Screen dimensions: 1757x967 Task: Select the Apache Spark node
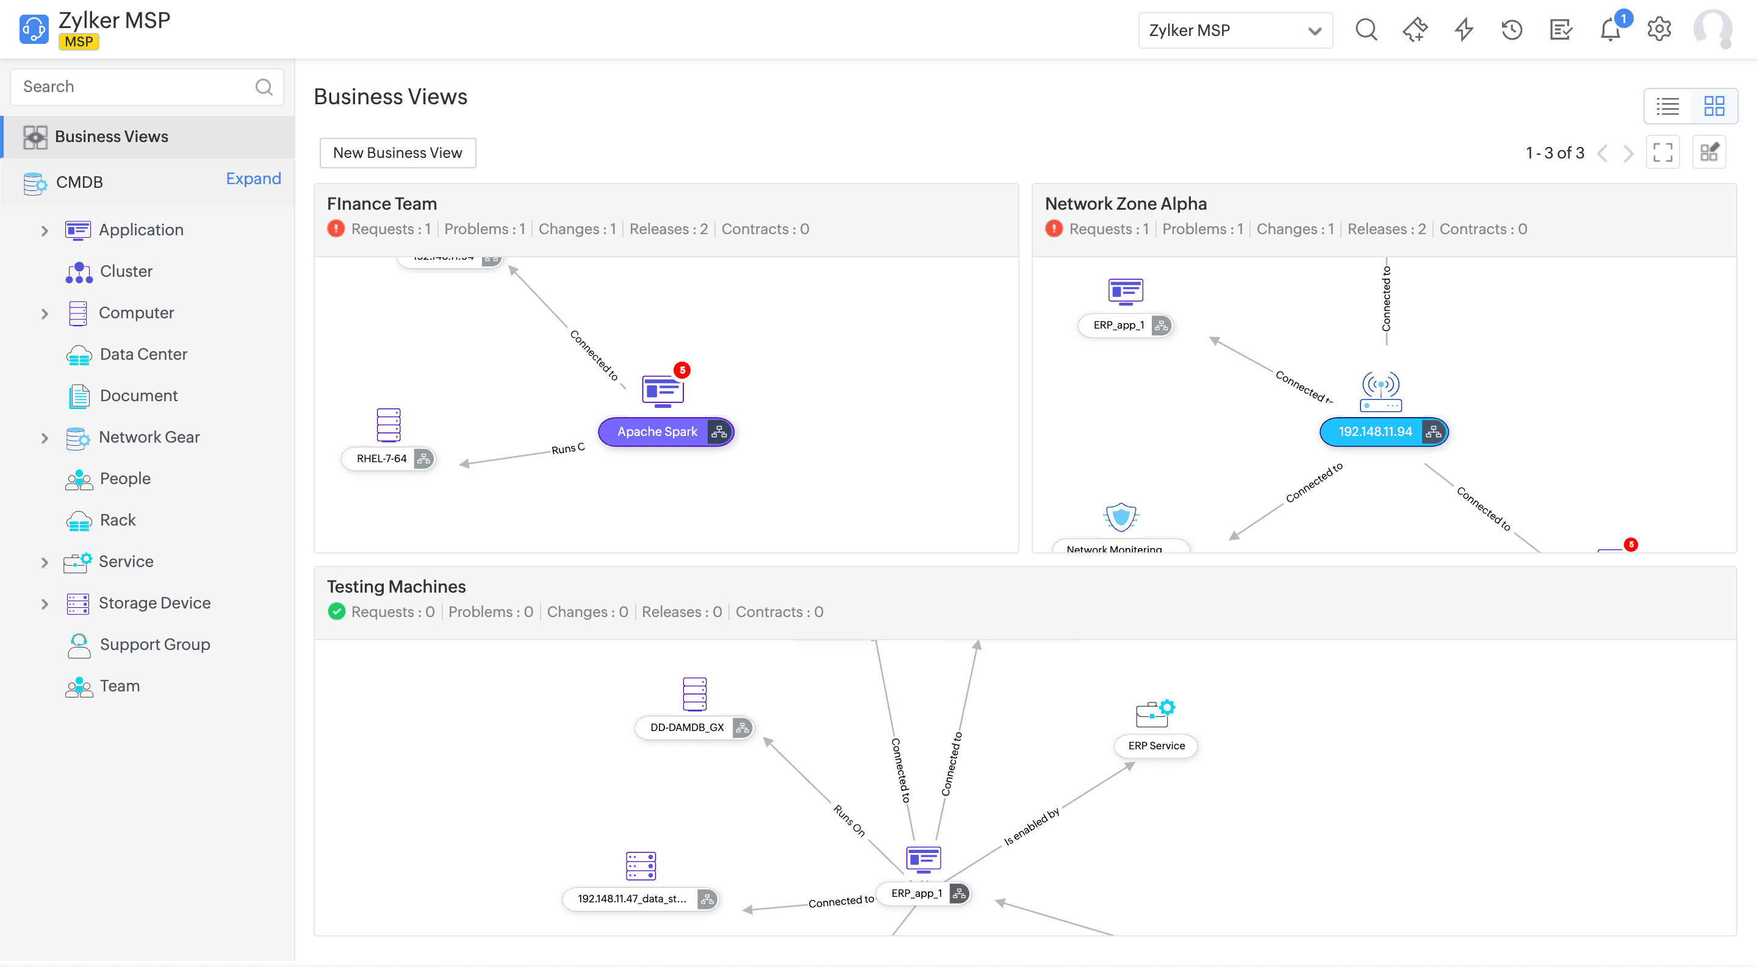656,432
